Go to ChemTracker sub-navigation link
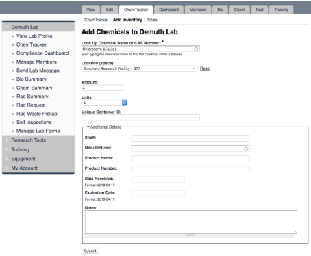311x256 pixels. (x=97, y=20)
